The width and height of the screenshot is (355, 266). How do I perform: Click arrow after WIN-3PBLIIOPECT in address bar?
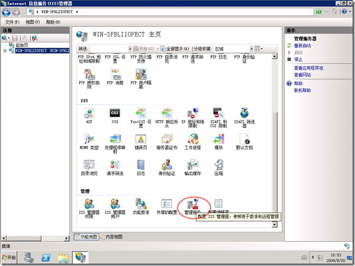pyautogui.click(x=77, y=12)
